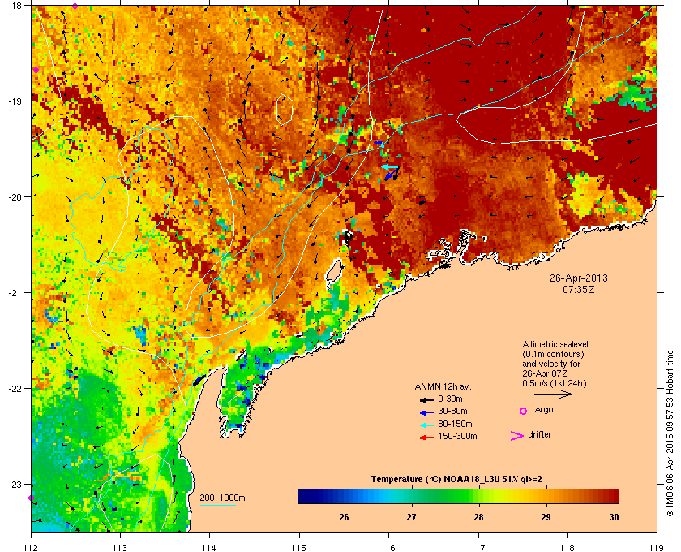Click the 26-Apr 07Z text

[x=545, y=373]
